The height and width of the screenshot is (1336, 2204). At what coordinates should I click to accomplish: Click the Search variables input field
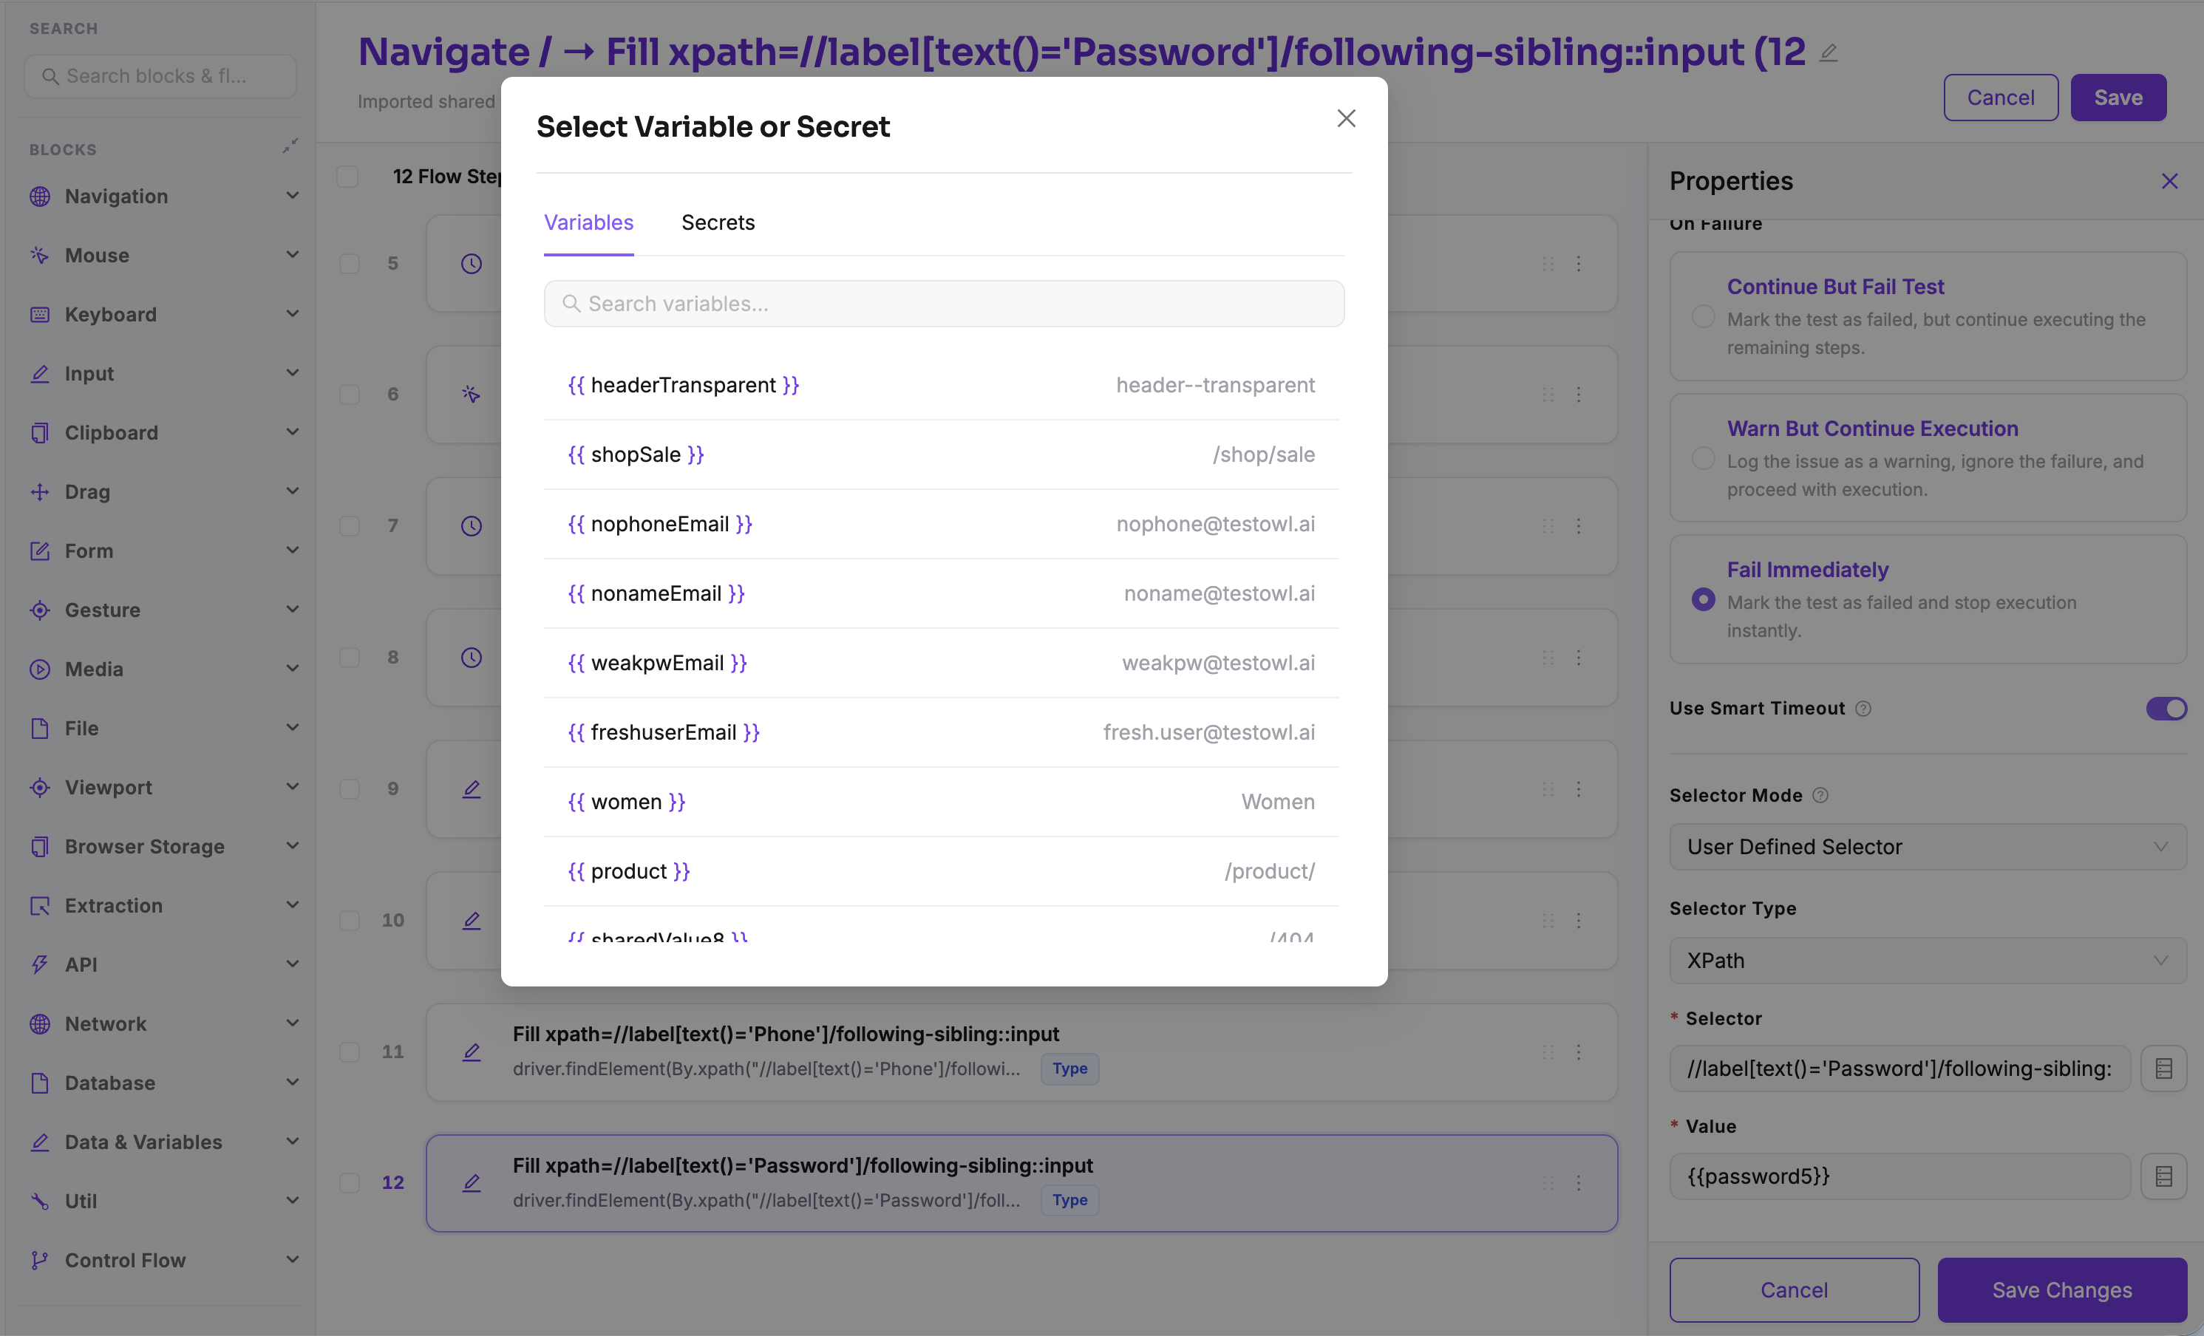coord(944,304)
